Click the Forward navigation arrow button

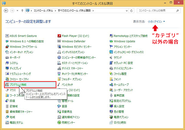[12, 11]
